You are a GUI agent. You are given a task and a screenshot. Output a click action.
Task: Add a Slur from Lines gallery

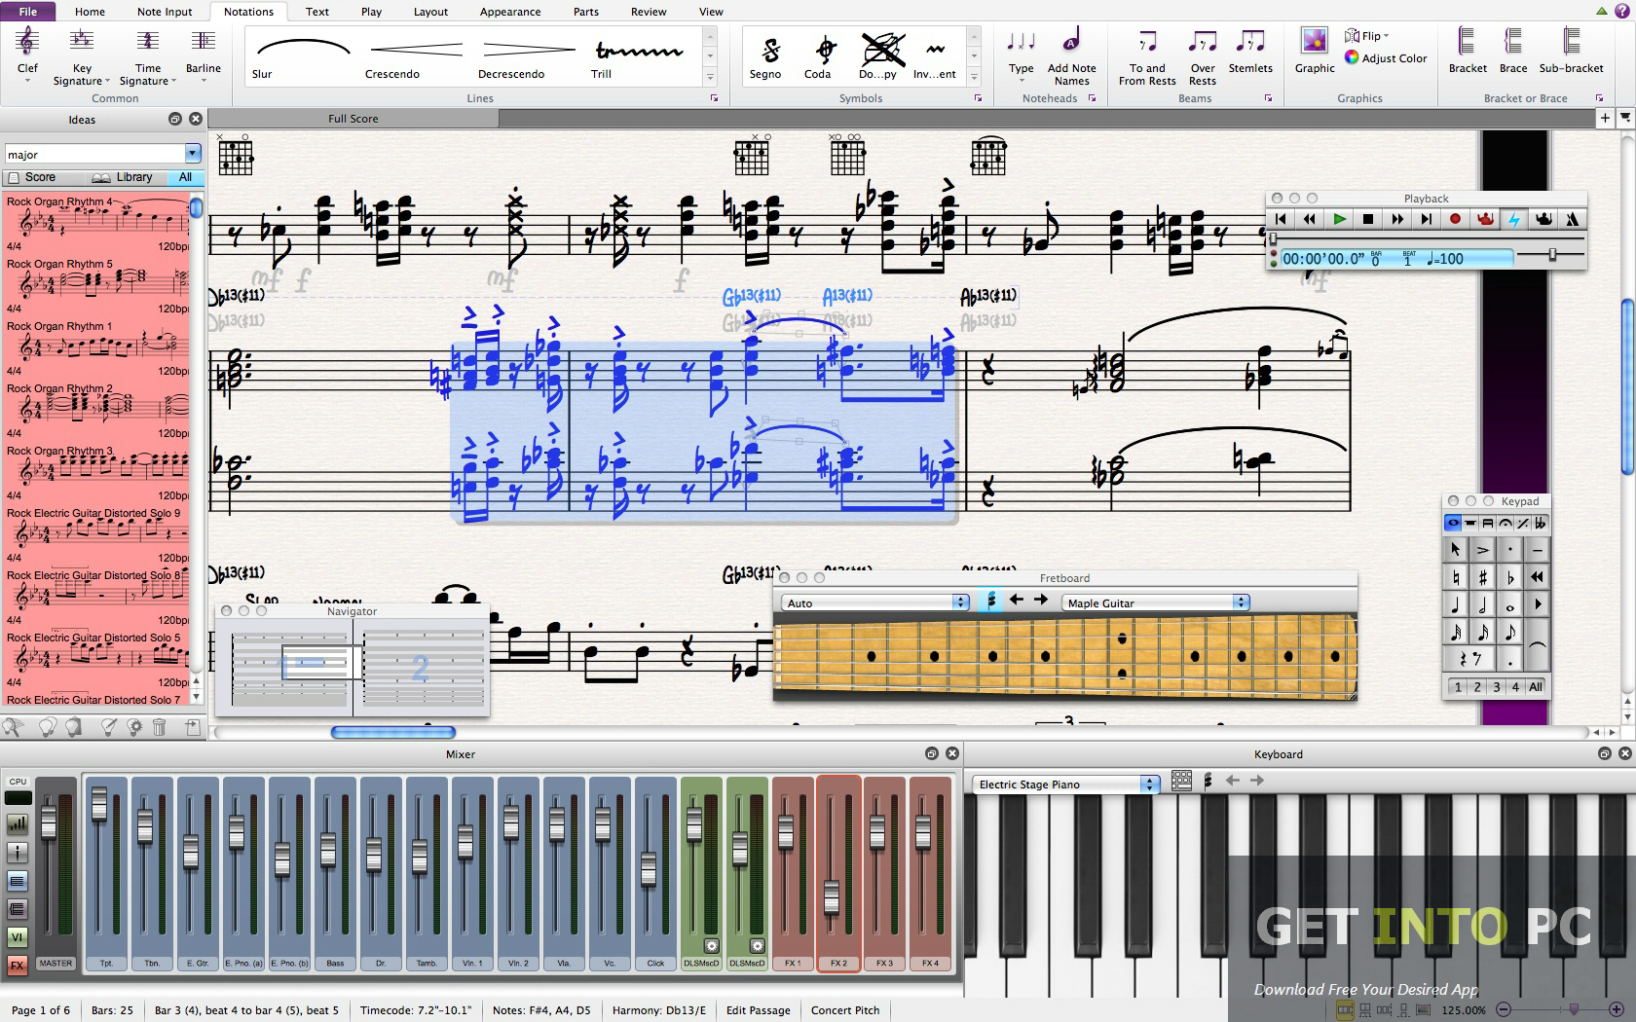click(303, 56)
